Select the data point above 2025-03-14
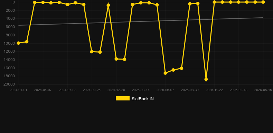The width and height of the screenshot is (273, 133). [141, 3]
